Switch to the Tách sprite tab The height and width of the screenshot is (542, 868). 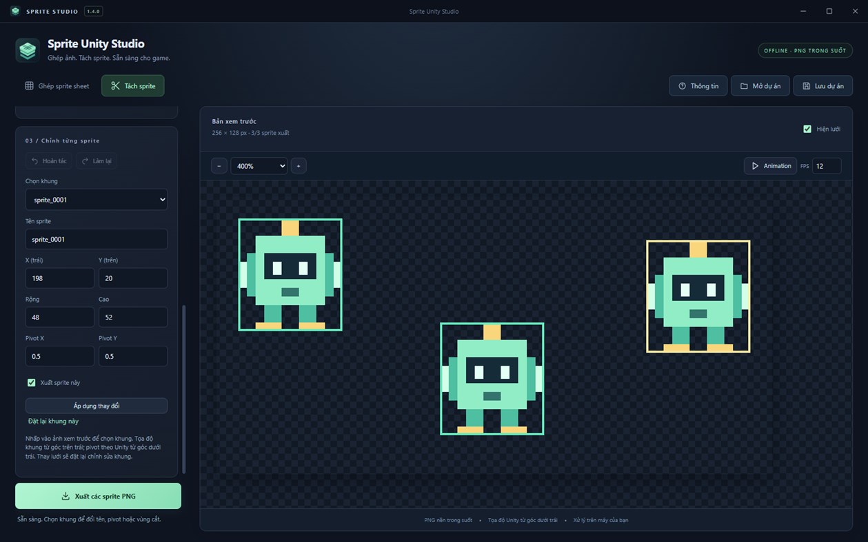(x=133, y=86)
